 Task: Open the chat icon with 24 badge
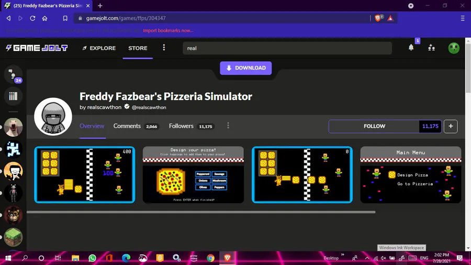[13, 74]
